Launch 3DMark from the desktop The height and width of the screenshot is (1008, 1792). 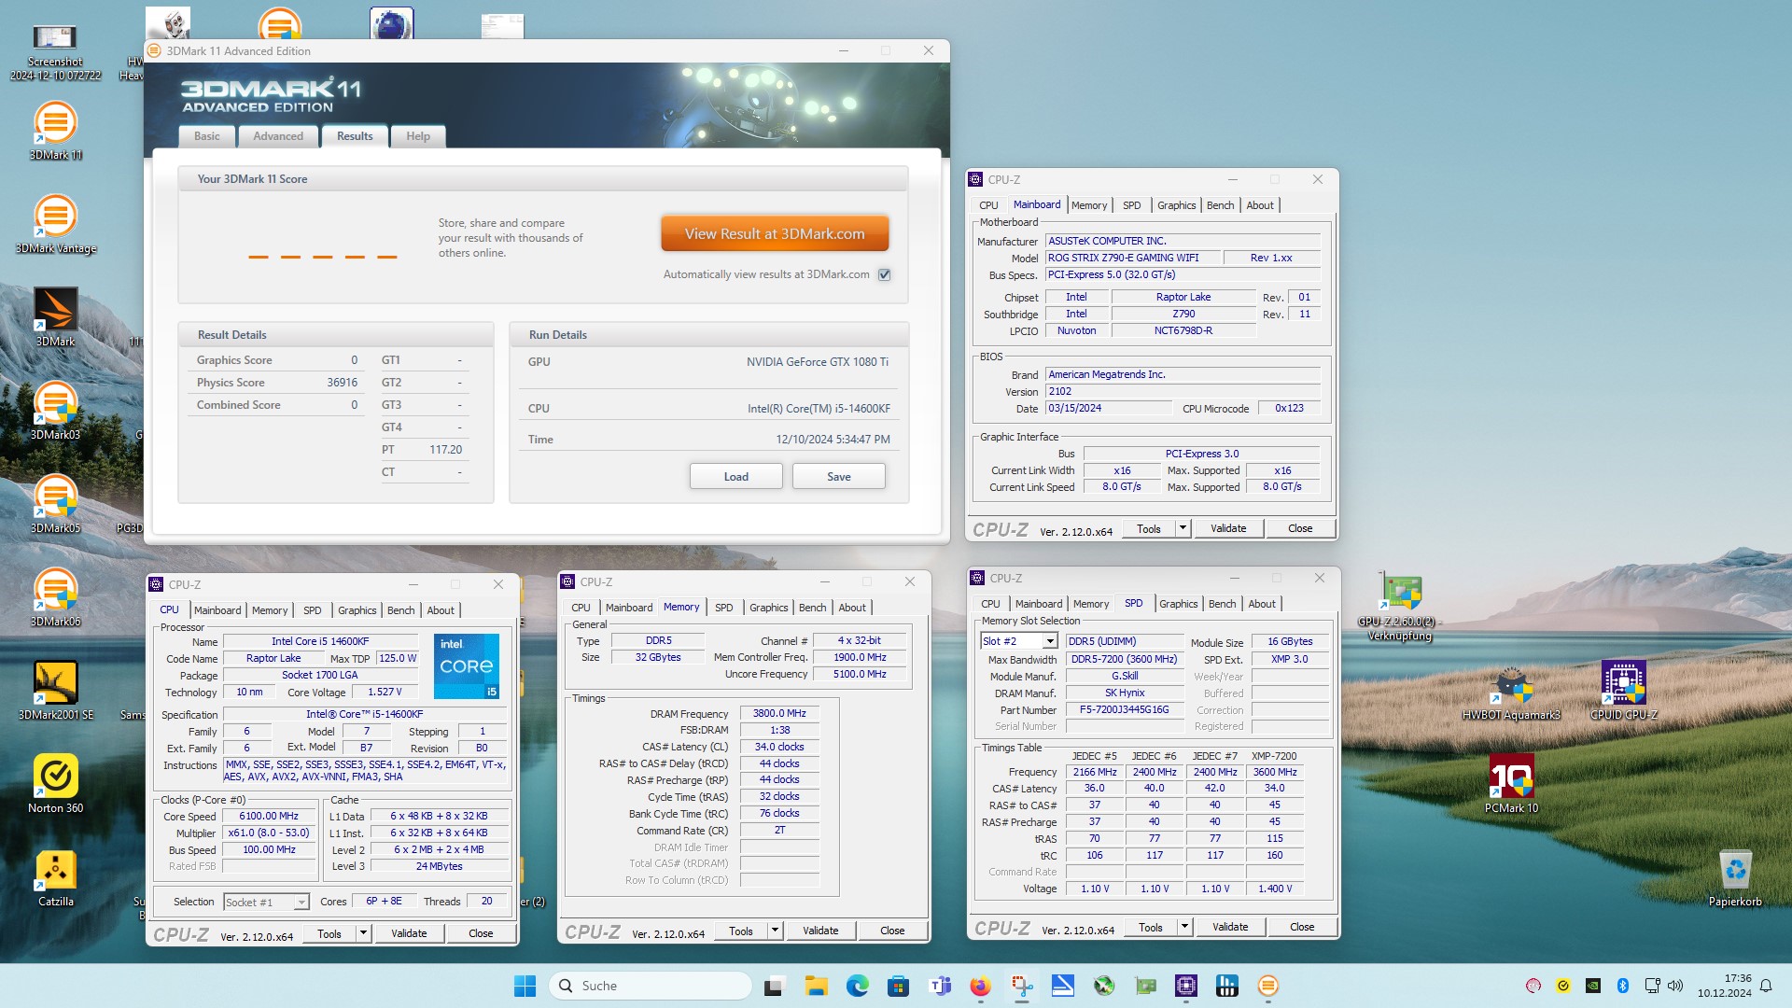55,317
